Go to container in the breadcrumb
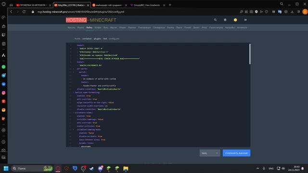Image resolution: width=308 pixels, height=173 pixels. [87, 38]
